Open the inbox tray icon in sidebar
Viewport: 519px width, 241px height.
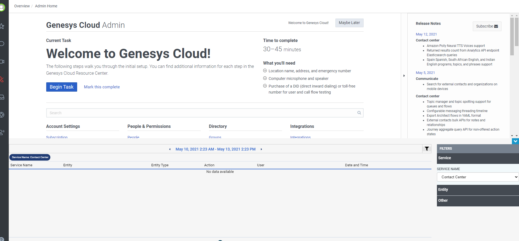tap(2, 97)
